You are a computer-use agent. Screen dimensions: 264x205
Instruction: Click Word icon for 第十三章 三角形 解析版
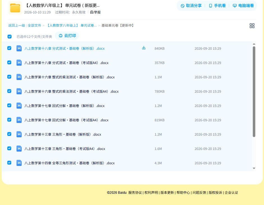19,134
